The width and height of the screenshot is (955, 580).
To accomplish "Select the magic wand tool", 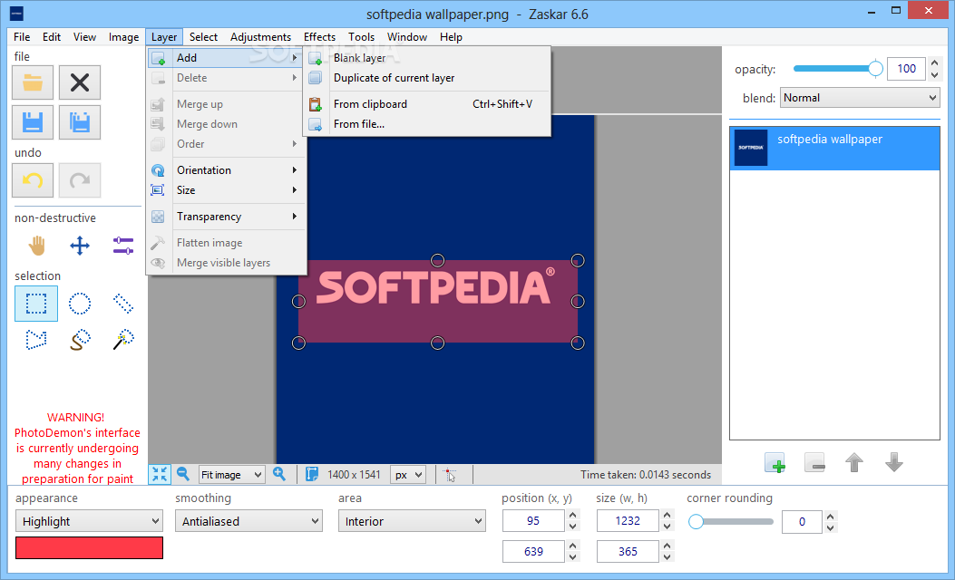I will point(123,339).
